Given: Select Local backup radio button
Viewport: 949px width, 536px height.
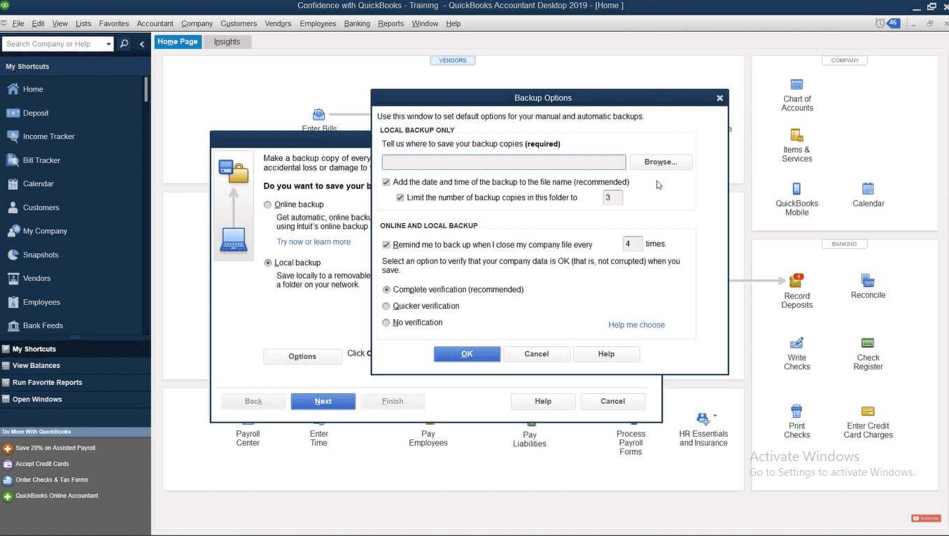Looking at the screenshot, I should click(x=267, y=263).
